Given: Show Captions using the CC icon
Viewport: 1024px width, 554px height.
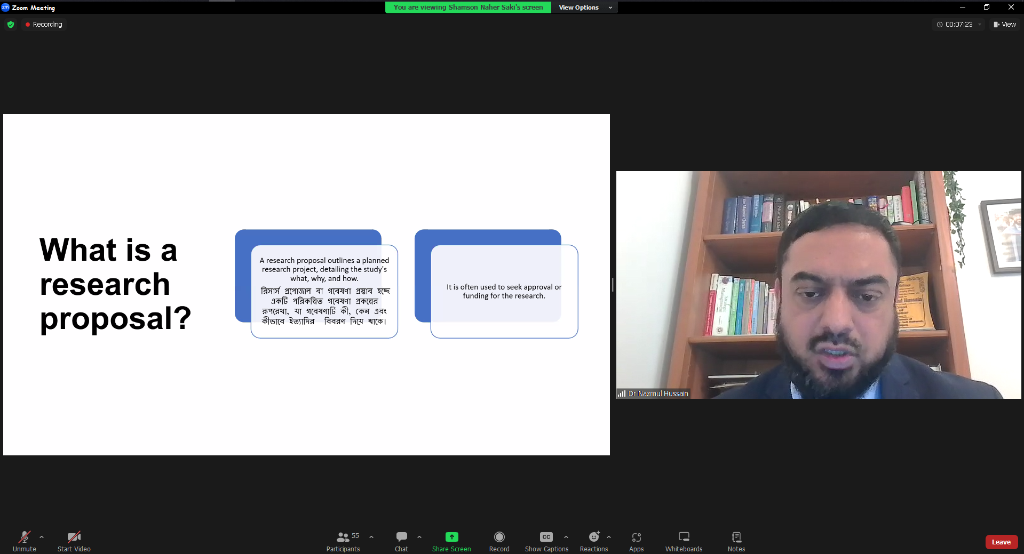Looking at the screenshot, I should point(546,541).
